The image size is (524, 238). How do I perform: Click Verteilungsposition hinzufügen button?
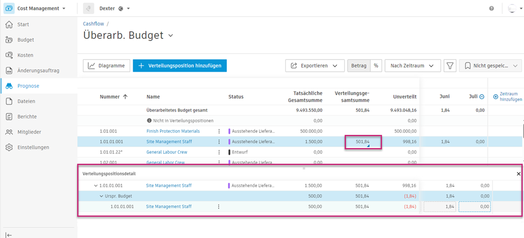[179, 66]
